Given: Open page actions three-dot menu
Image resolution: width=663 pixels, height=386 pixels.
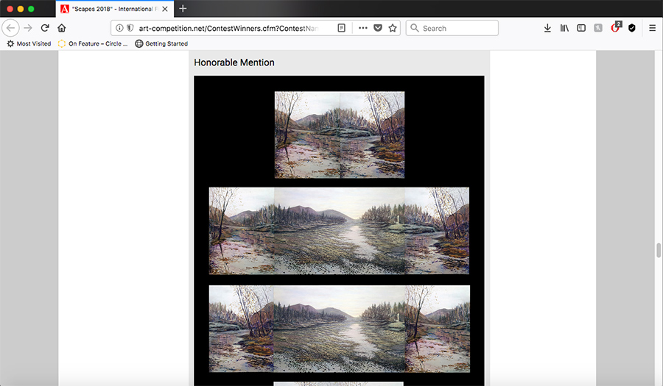Looking at the screenshot, I should click(x=362, y=28).
